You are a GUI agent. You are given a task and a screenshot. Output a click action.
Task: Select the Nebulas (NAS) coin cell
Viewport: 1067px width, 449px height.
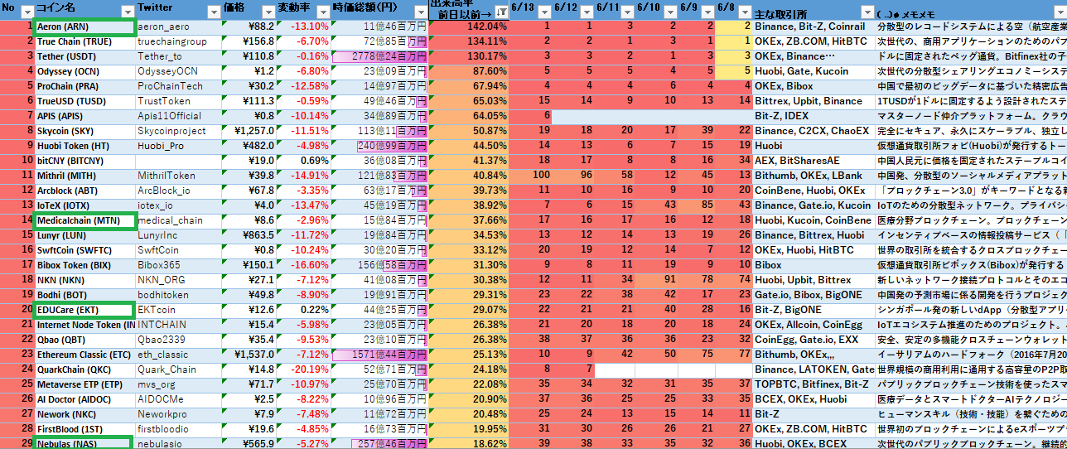[84, 444]
